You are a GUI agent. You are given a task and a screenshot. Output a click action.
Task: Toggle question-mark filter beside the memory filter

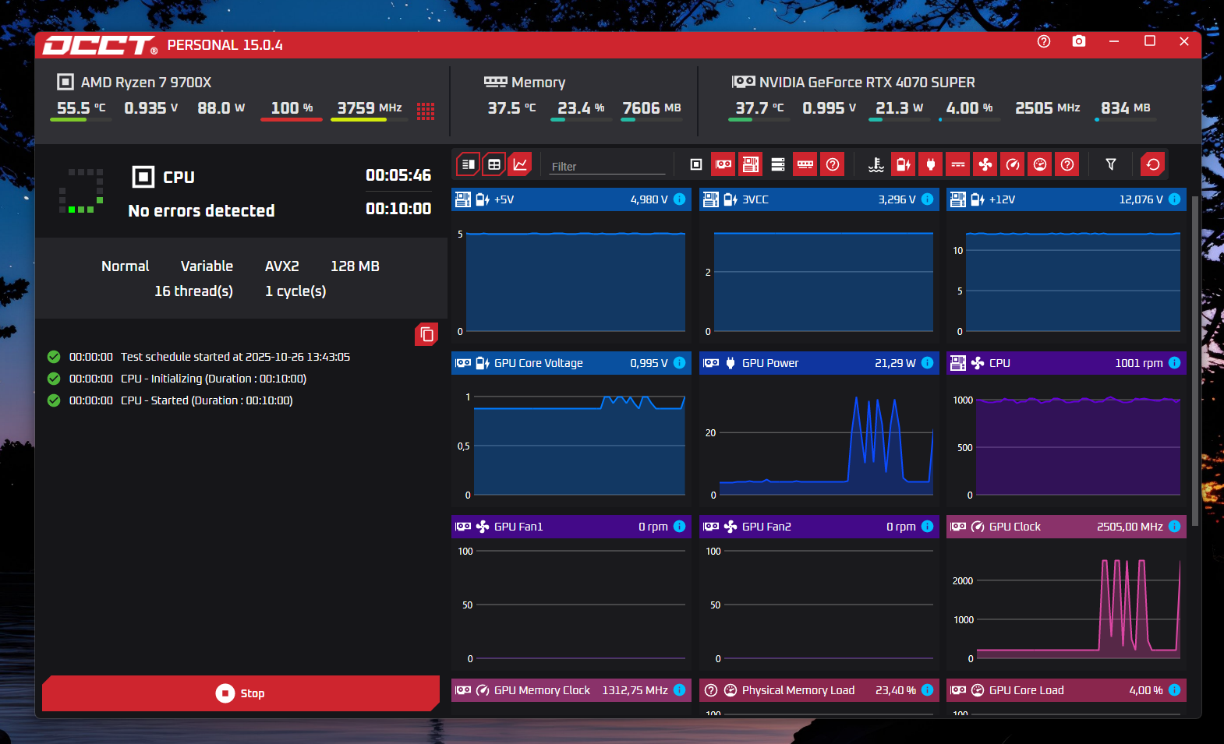click(x=833, y=164)
